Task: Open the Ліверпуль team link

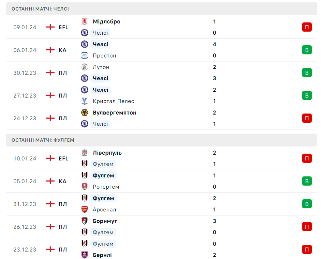Action: (x=107, y=153)
